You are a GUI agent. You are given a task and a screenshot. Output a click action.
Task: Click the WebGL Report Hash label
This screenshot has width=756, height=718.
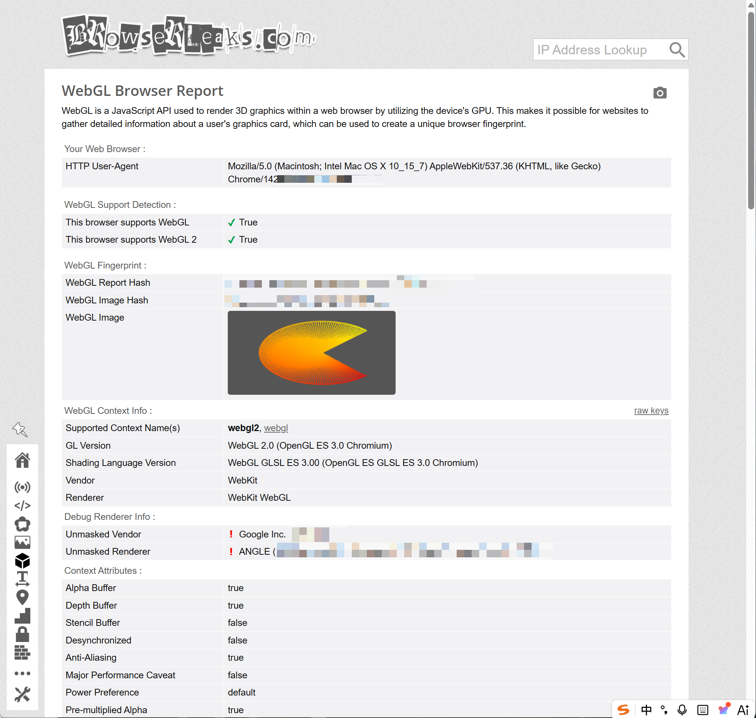(x=108, y=282)
